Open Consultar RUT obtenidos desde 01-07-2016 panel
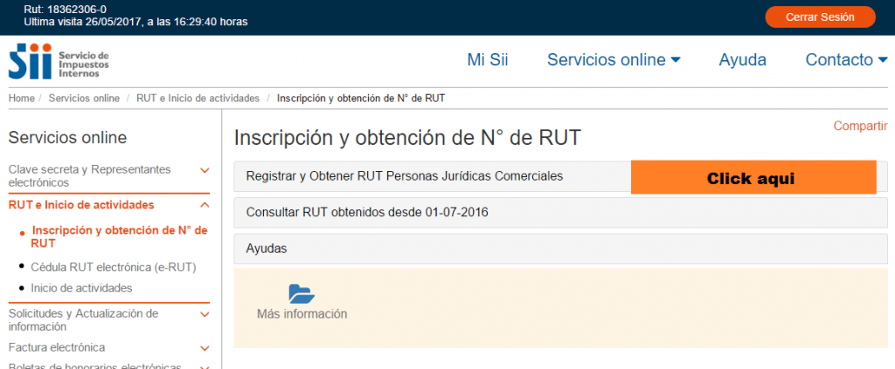Viewport: 895px width, 369px height. point(367,212)
